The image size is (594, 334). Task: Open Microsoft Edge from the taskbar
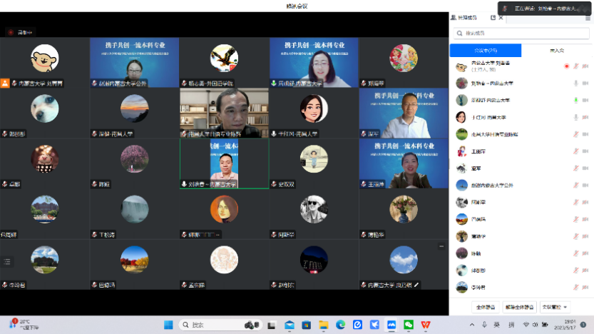coord(340,325)
